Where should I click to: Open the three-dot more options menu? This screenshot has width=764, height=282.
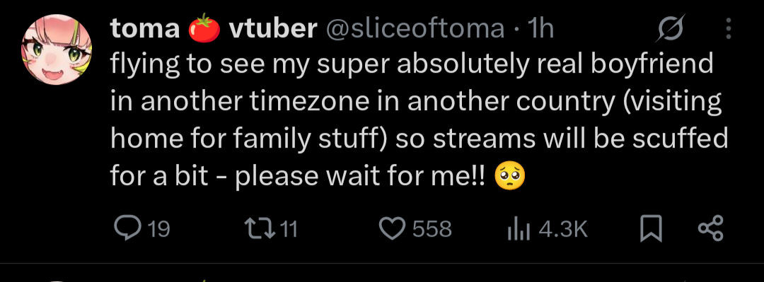(729, 29)
